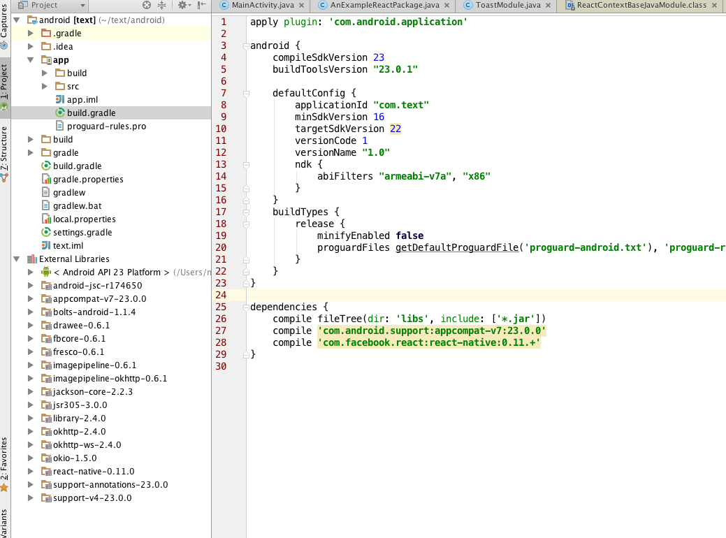The width and height of the screenshot is (726, 538).
Task: Collapse the External Libraries node
Action: [x=17, y=259]
